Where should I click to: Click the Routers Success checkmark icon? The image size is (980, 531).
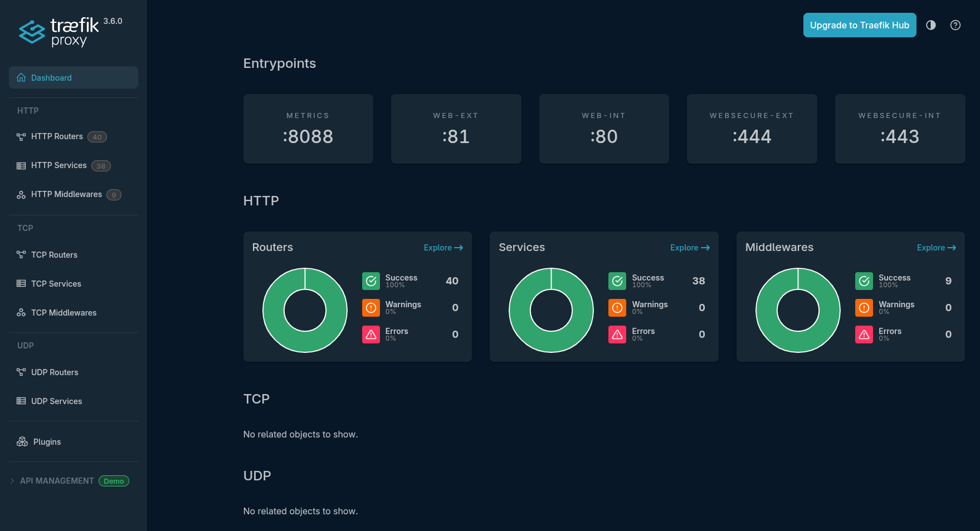pos(371,281)
